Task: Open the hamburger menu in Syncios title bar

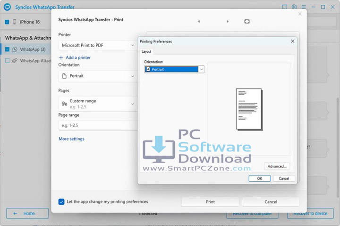Action: (x=304, y=7)
